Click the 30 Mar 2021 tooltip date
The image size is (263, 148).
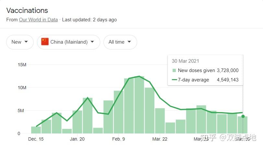[185, 61]
